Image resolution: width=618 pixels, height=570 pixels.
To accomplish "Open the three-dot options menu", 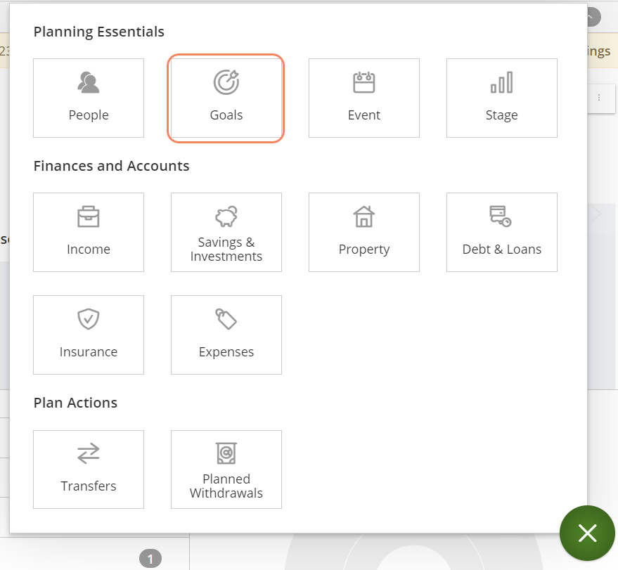I will [599, 98].
